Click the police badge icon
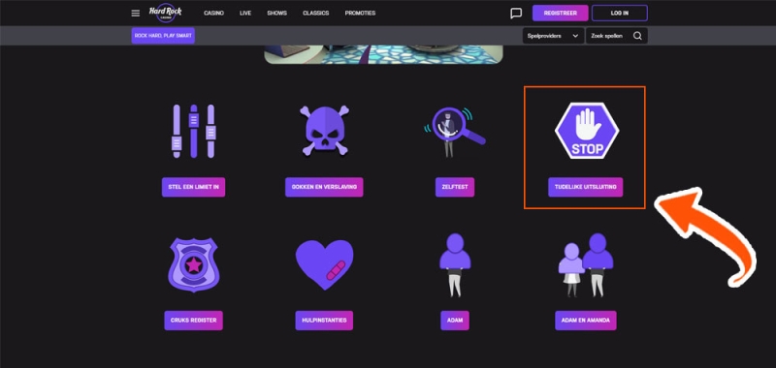 [193, 265]
